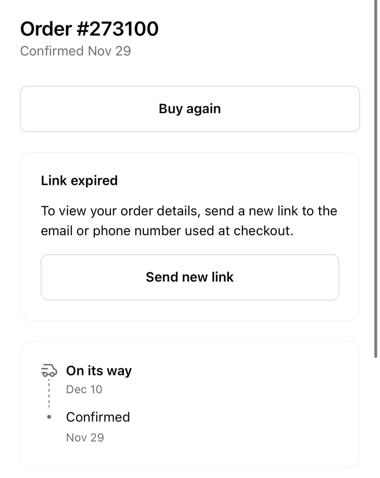Click the dashed timeline connector line
The height and width of the screenshot is (478, 380).
pos(49,394)
